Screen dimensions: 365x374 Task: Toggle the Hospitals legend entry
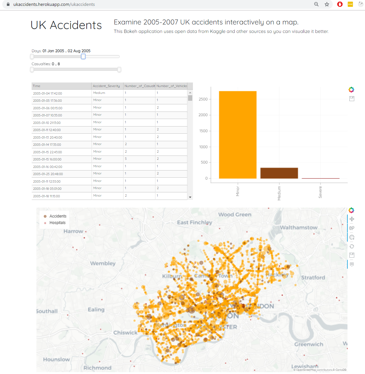[x=55, y=223]
